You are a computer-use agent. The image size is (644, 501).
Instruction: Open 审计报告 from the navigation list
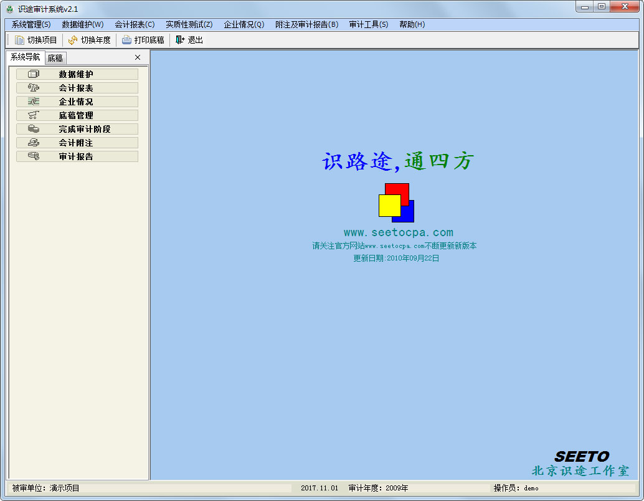(x=77, y=156)
